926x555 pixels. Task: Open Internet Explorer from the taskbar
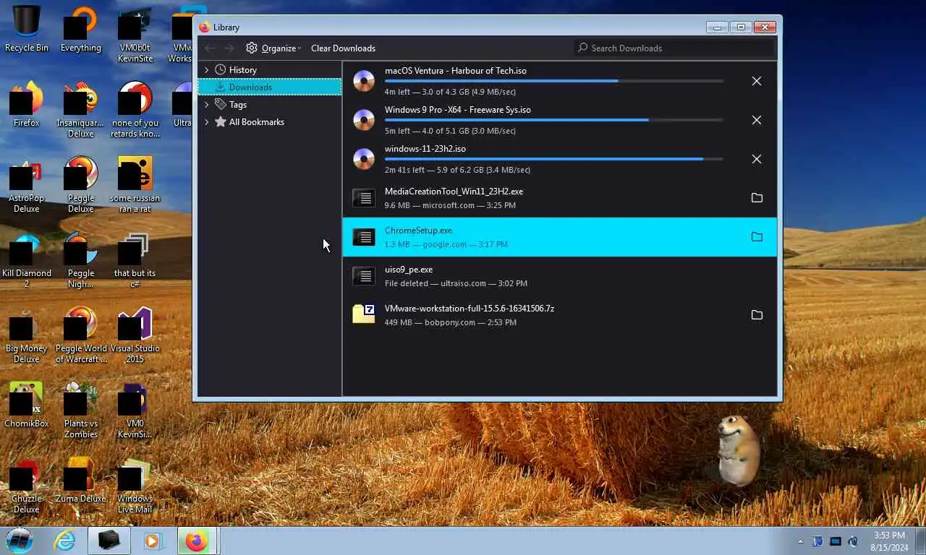coord(64,541)
